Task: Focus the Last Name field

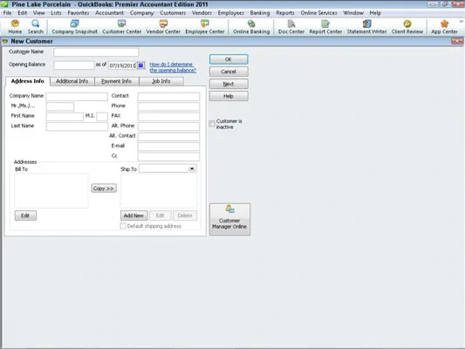Action: point(77,127)
